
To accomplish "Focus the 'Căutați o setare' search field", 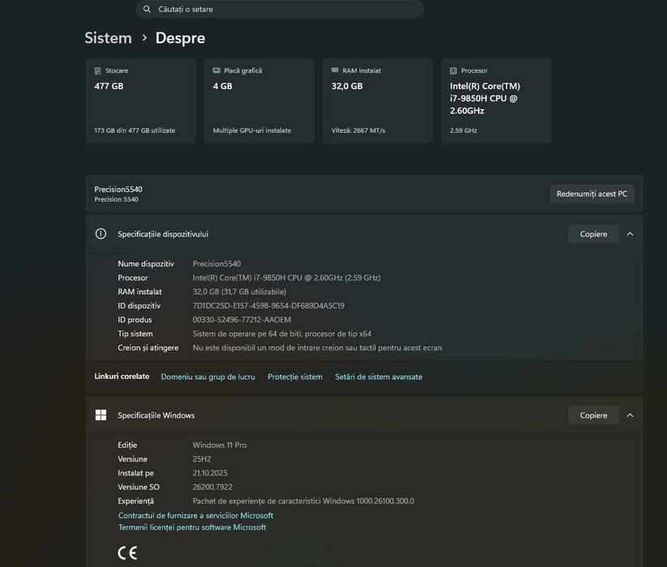I will coord(280,9).
